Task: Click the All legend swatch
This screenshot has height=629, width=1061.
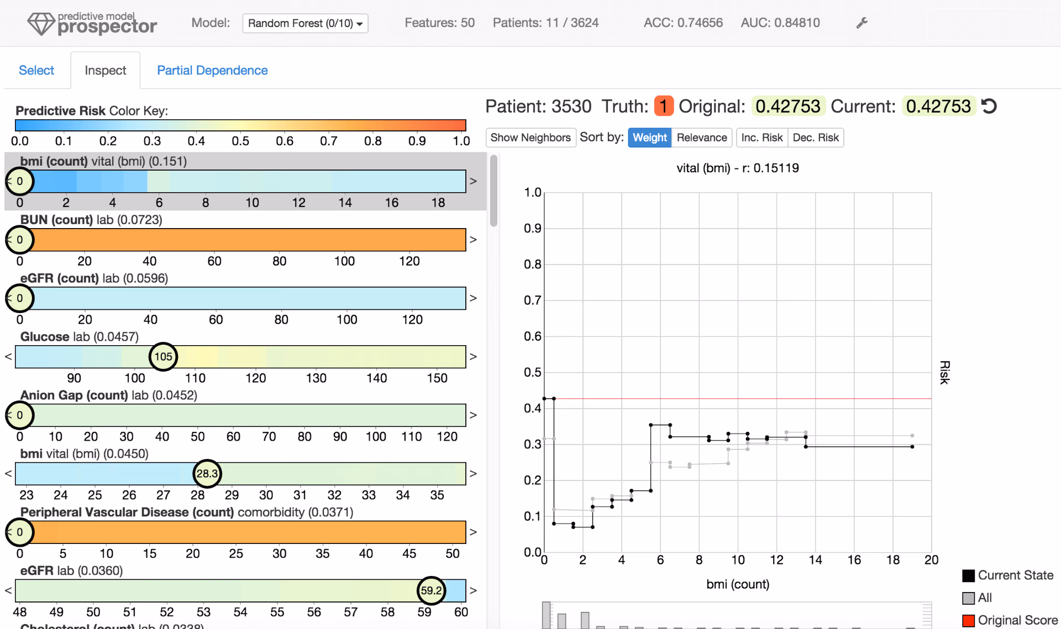Action: point(968,598)
